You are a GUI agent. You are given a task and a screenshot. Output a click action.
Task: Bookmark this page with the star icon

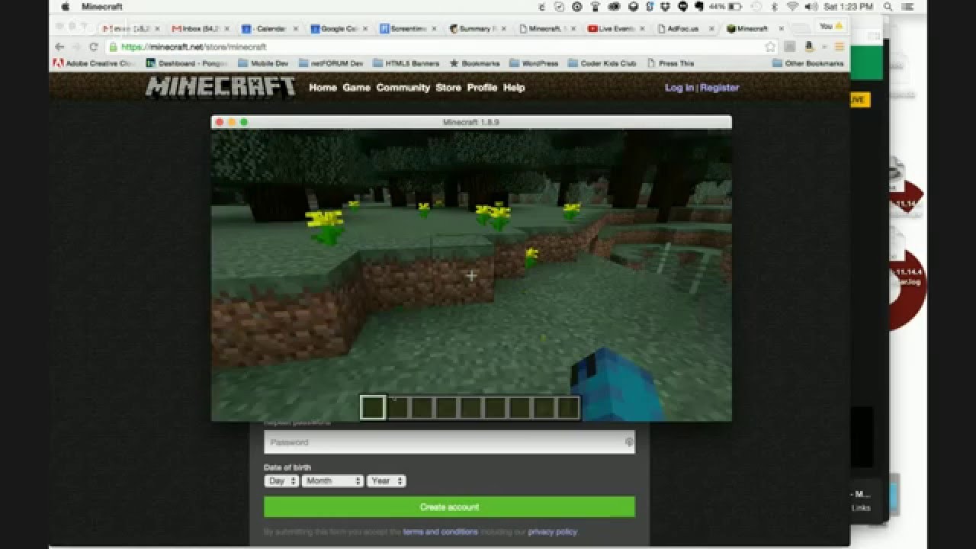(x=771, y=47)
